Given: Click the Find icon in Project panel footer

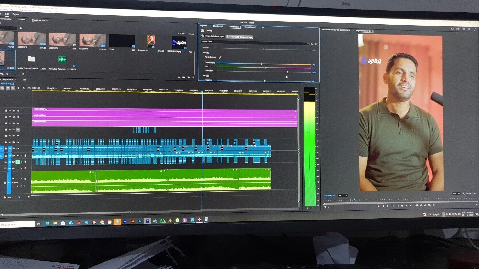Looking at the screenshot, I should [179, 78].
